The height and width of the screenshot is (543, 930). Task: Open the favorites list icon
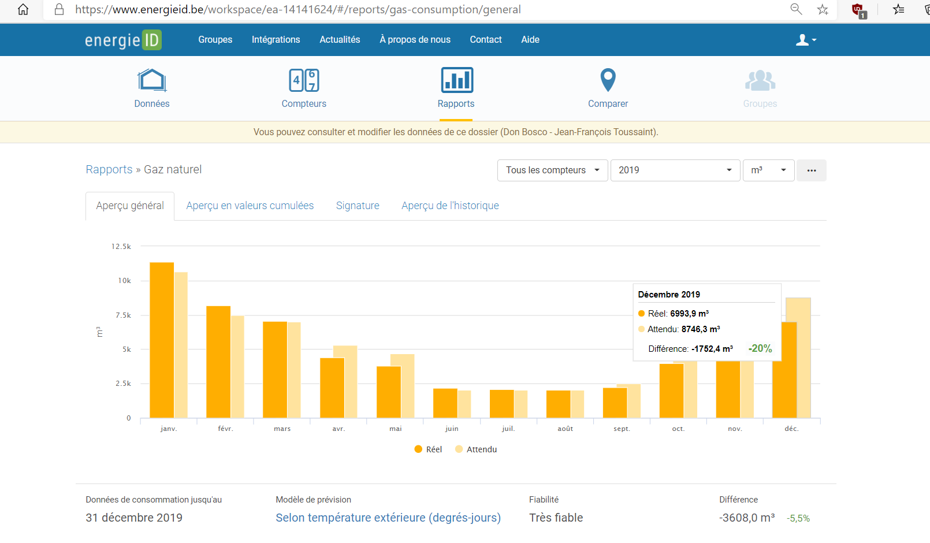click(898, 9)
